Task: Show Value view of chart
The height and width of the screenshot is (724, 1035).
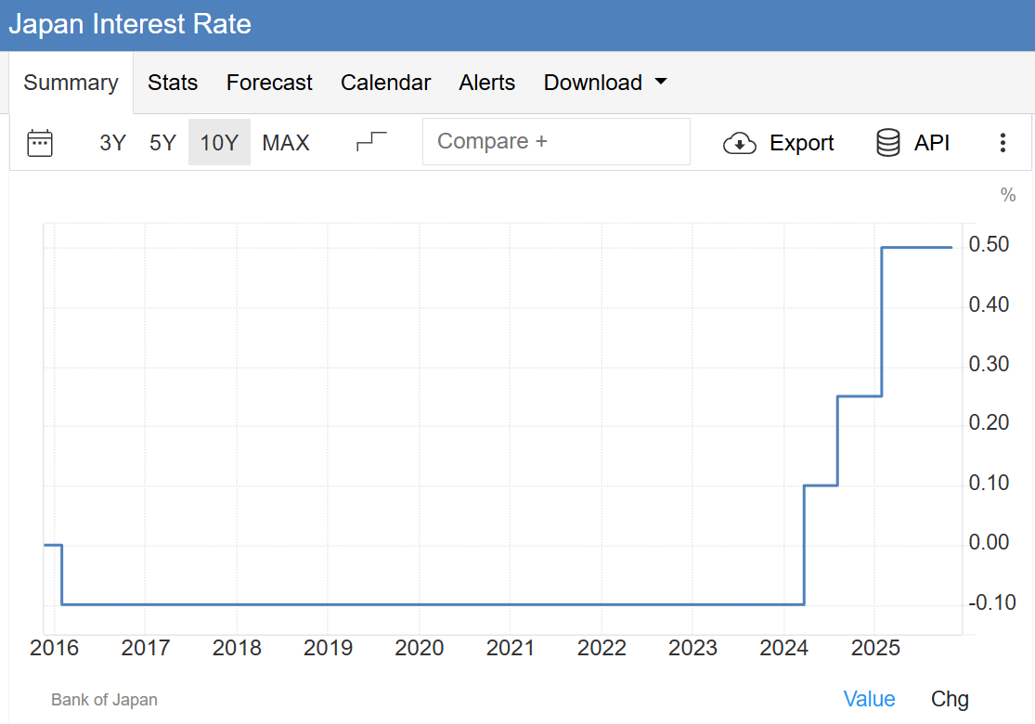Action: 869,699
